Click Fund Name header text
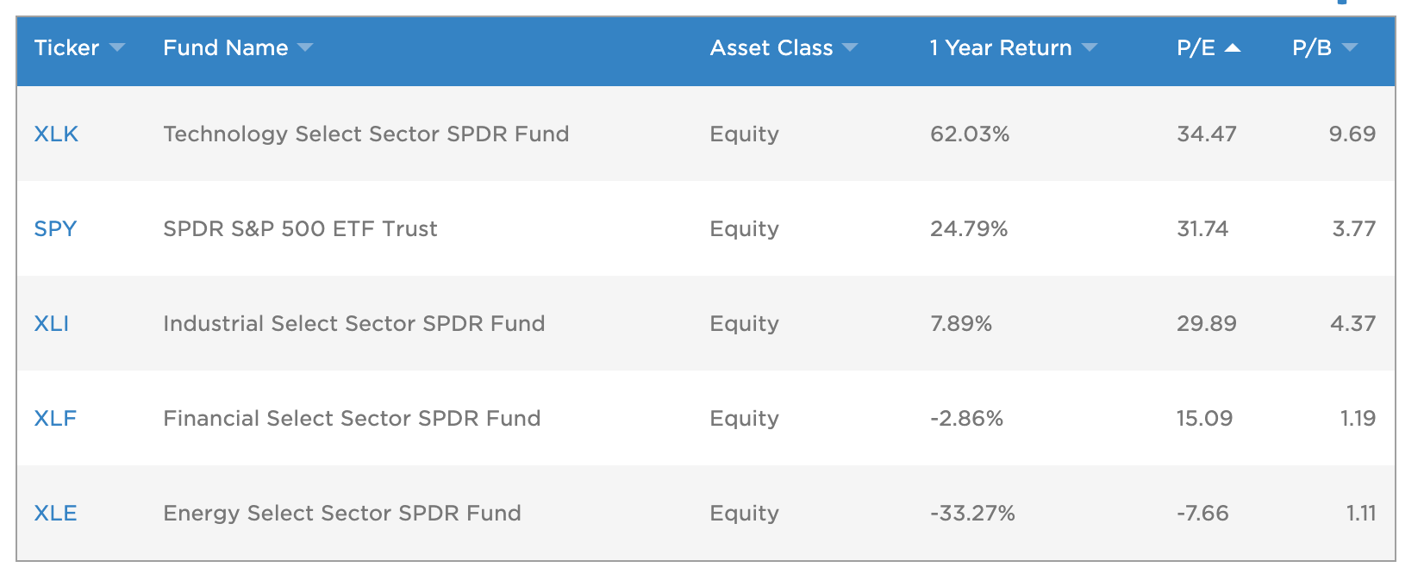The width and height of the screenshot is (1424, 586). 226,47
